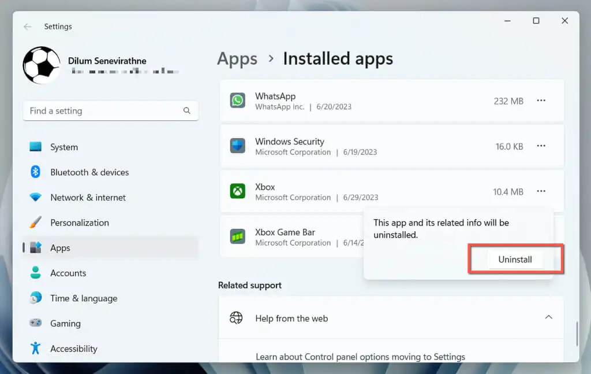
Task: Open the three-dot menu for Xbox
Action: coord(541,191)
